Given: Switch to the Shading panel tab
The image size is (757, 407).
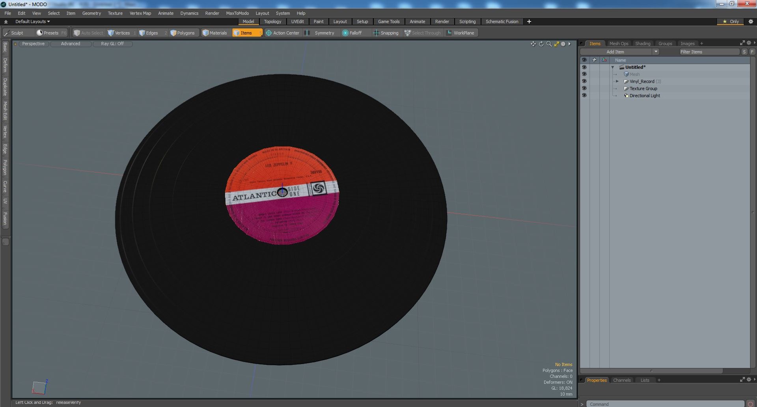Looking at the screenshot, I should pos(643,44).
